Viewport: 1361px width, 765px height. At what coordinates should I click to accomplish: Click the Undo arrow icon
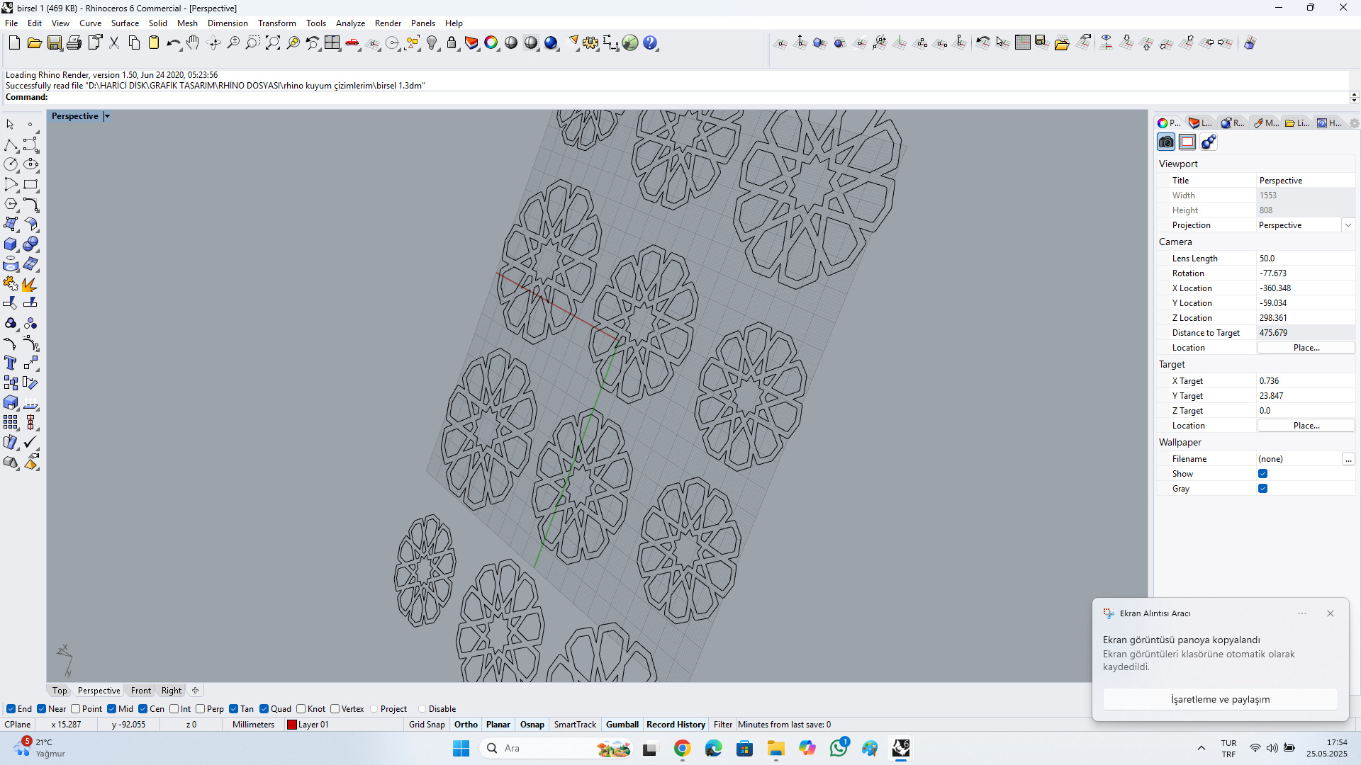click(173, 43)
